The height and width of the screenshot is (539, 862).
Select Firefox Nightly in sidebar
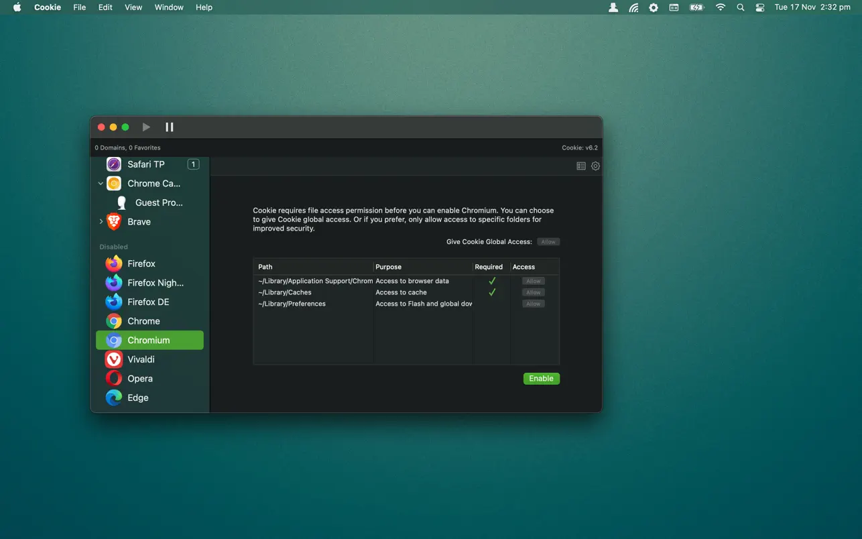[155, 283]
